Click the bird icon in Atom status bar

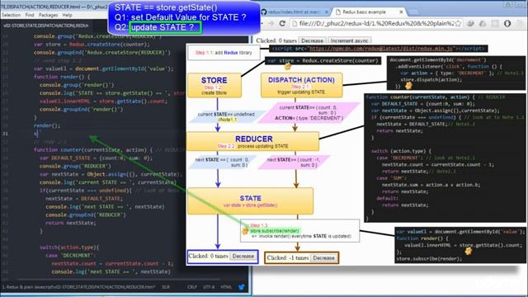(x=242, y=287)
